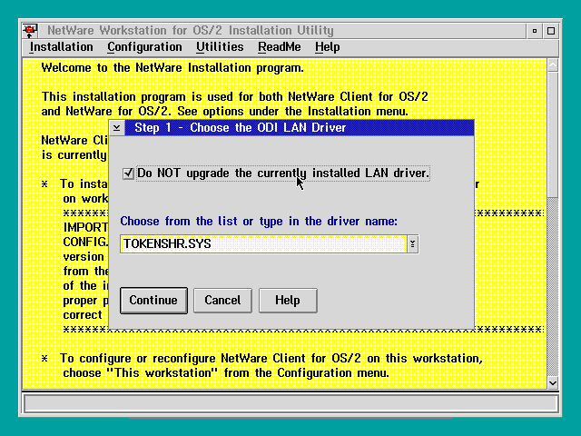Click the scroll down arrow of welcome text
The height and width of the screenshot is (436, 581).
553,382
